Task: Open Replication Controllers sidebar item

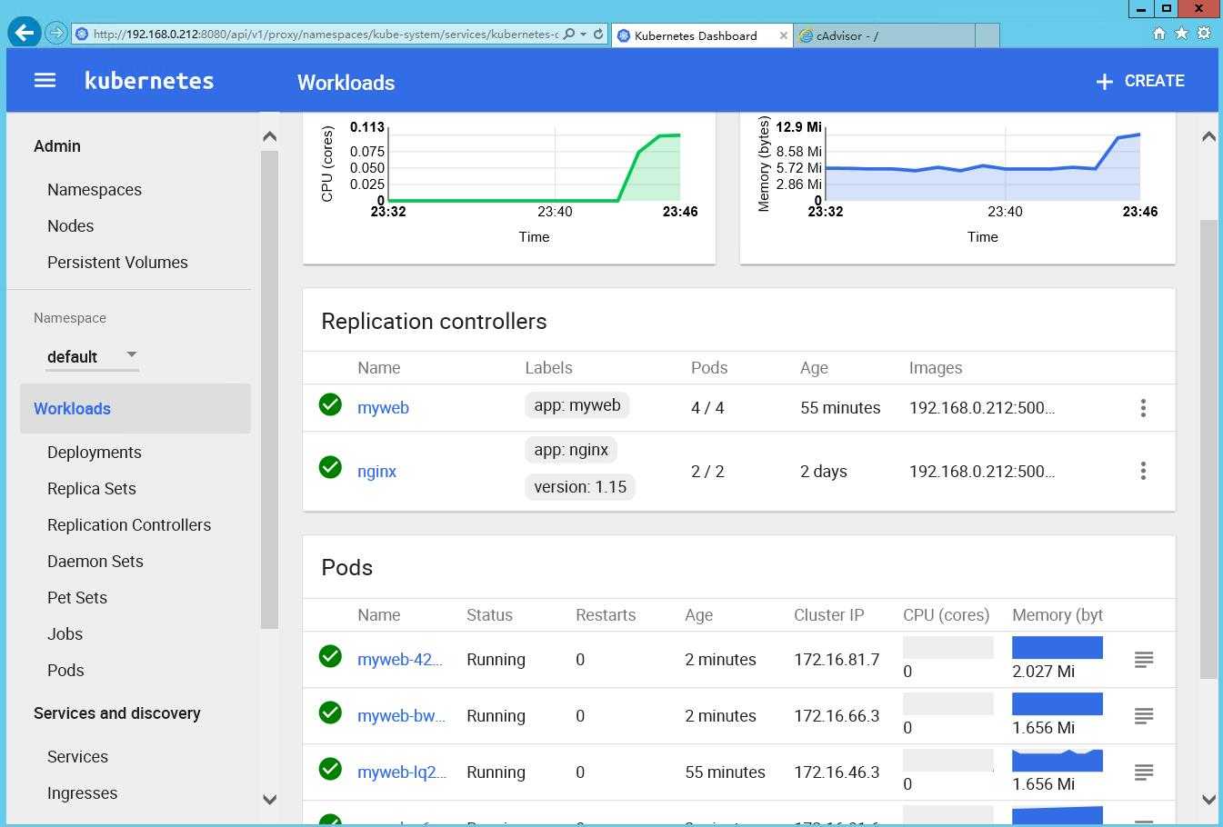Action: point(129,525)
